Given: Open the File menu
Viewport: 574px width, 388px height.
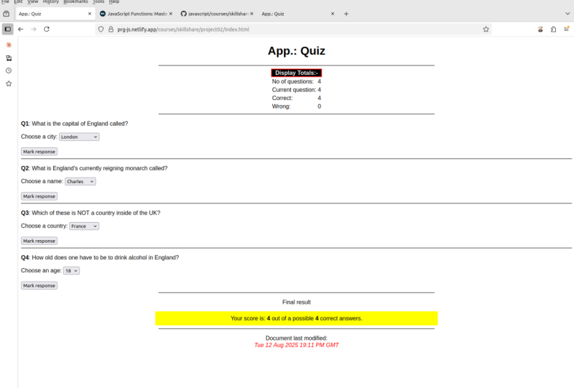Looking at the screenshot, I should [5, 2].
